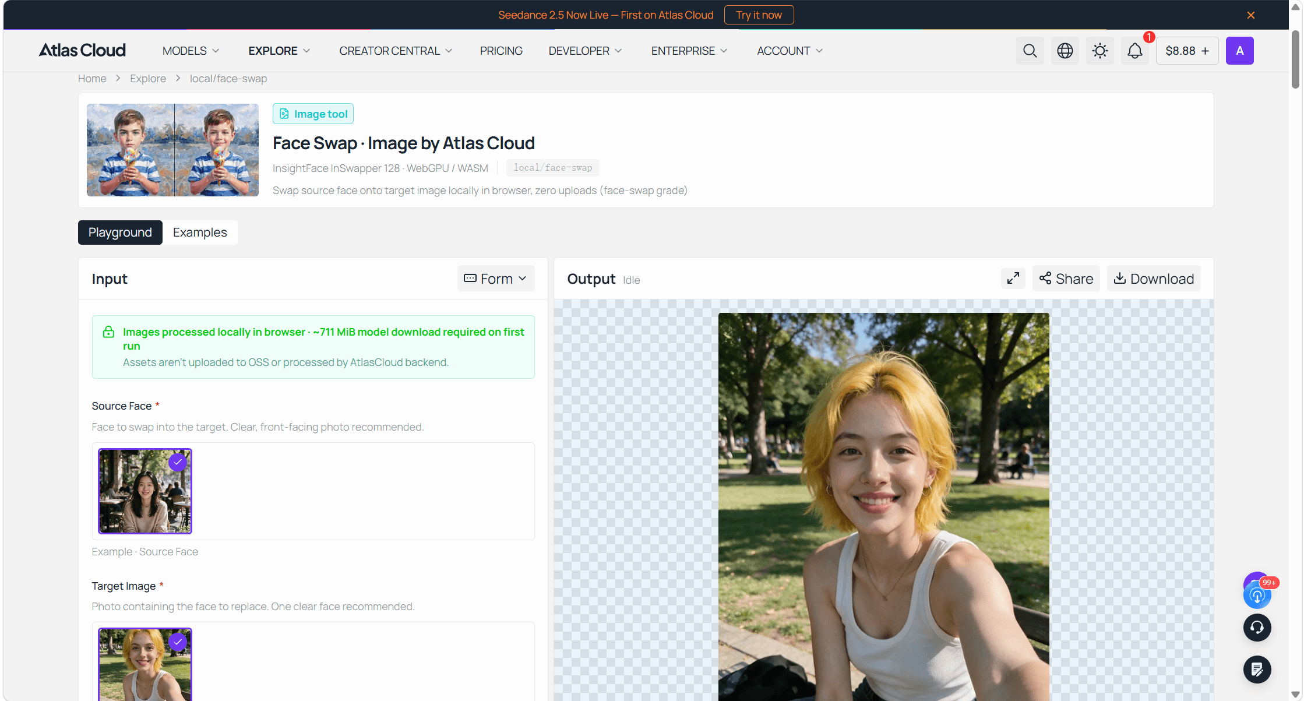Image resolution: width=1304 pixels, height=701 pixels.
Task: Click the local/face-swap breadcrumb item
Action: (x=228, y=79)
